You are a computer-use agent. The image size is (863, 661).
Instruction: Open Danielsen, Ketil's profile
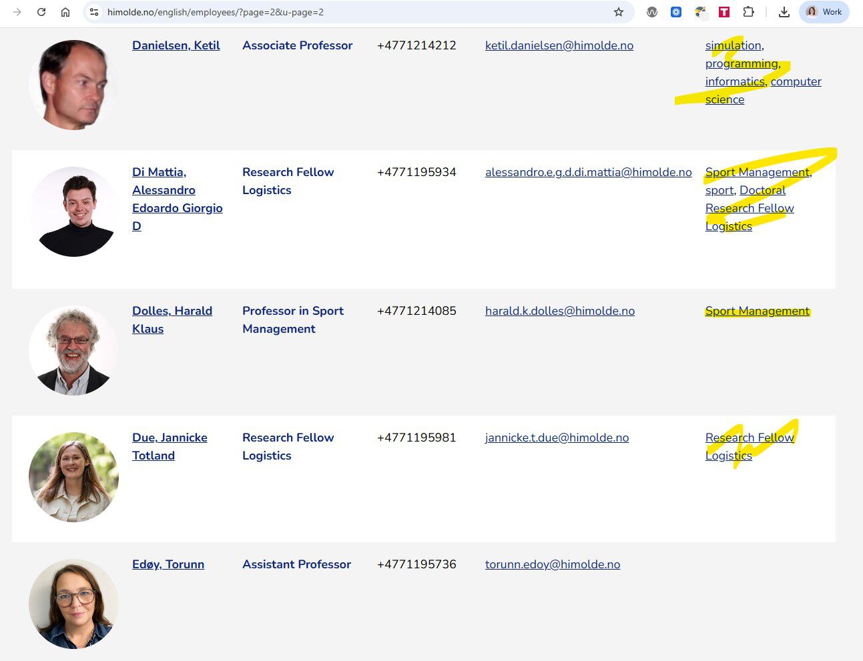pos(176,45)
